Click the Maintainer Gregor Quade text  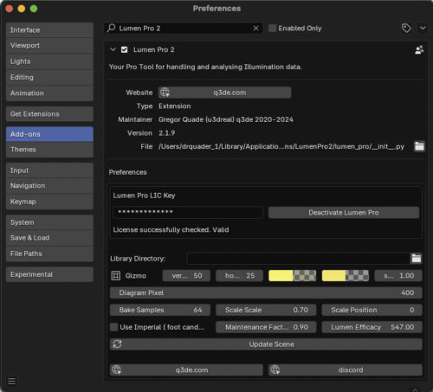tap(226, 119)
